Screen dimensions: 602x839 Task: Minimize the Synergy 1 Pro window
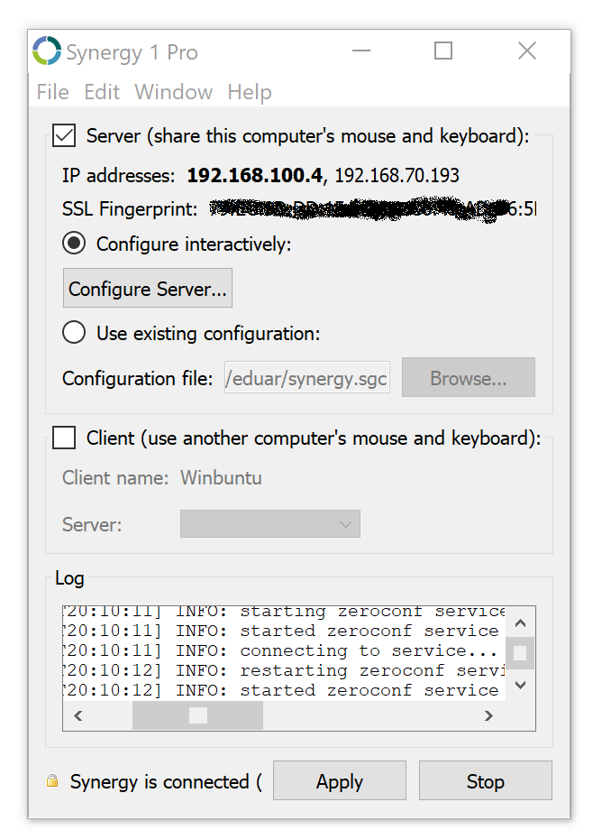point(360,51)
